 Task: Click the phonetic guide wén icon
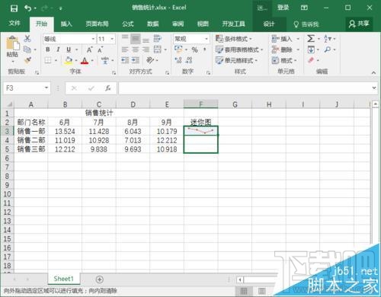tap(105, 60)
